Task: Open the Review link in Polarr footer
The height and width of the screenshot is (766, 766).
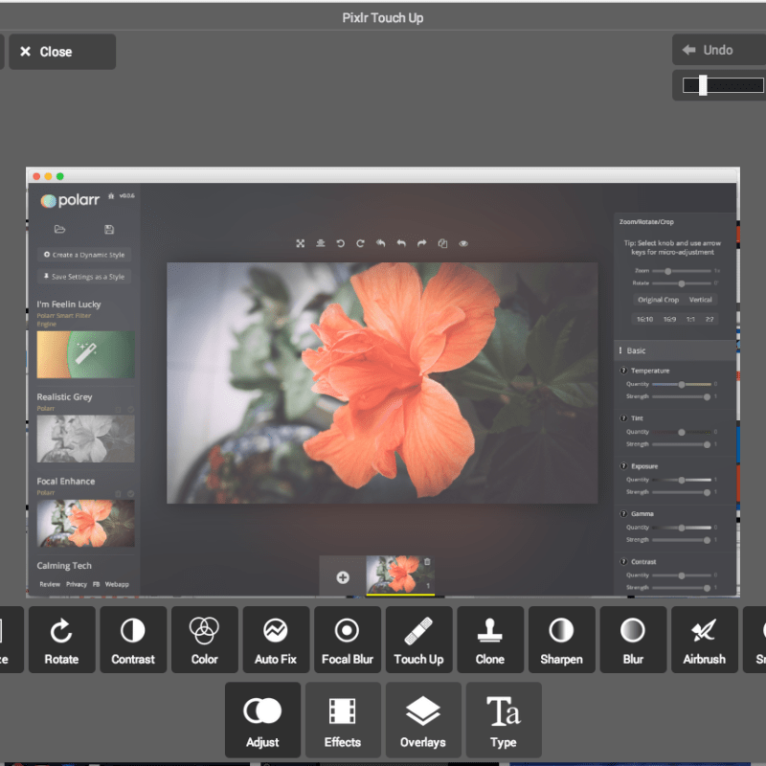Action: pos(50,584)
